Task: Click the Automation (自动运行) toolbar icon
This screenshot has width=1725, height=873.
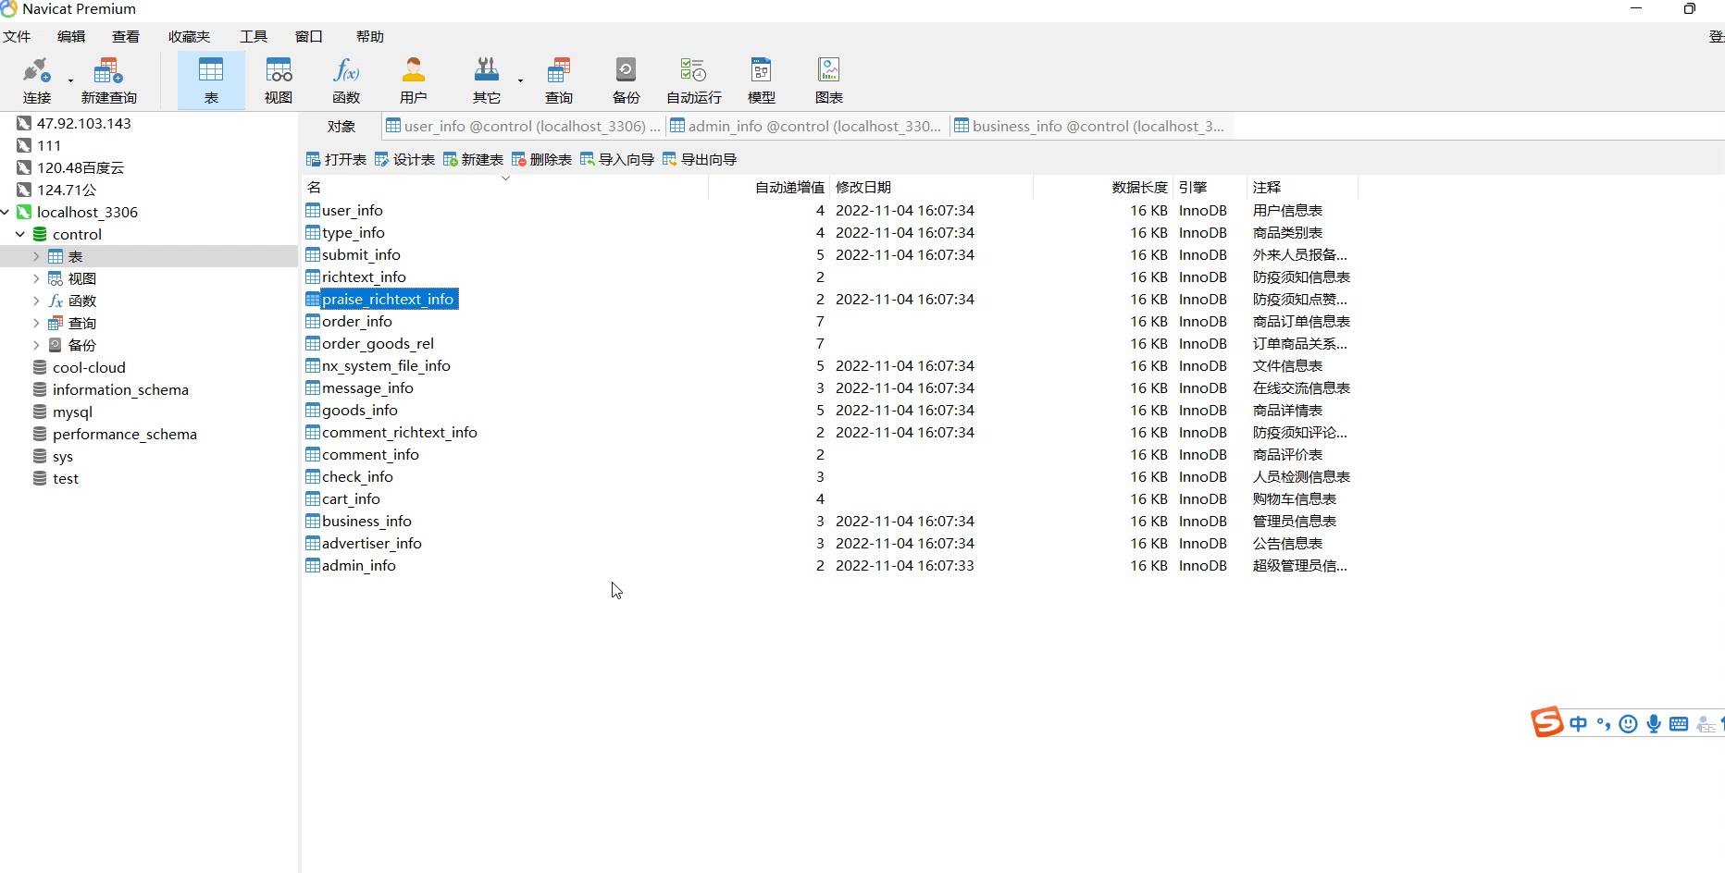Action: click(693, 80)
